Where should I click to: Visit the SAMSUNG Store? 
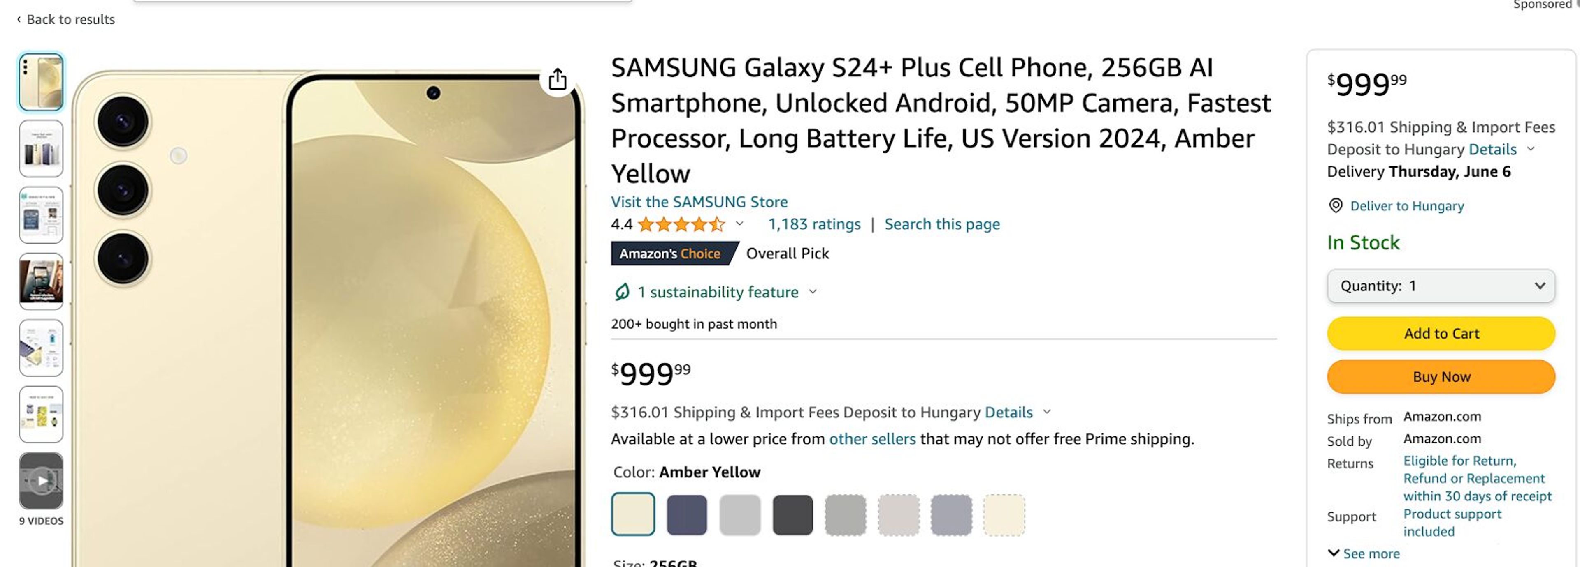tap(699, 201)
